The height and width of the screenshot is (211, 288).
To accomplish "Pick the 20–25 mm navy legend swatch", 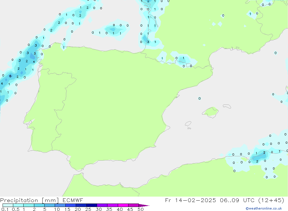I will pos(81,205).
